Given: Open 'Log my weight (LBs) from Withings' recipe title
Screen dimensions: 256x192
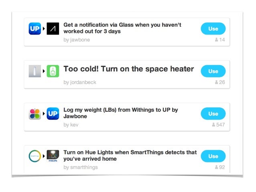Looking at the screenshot, I should tap(121, 113).
